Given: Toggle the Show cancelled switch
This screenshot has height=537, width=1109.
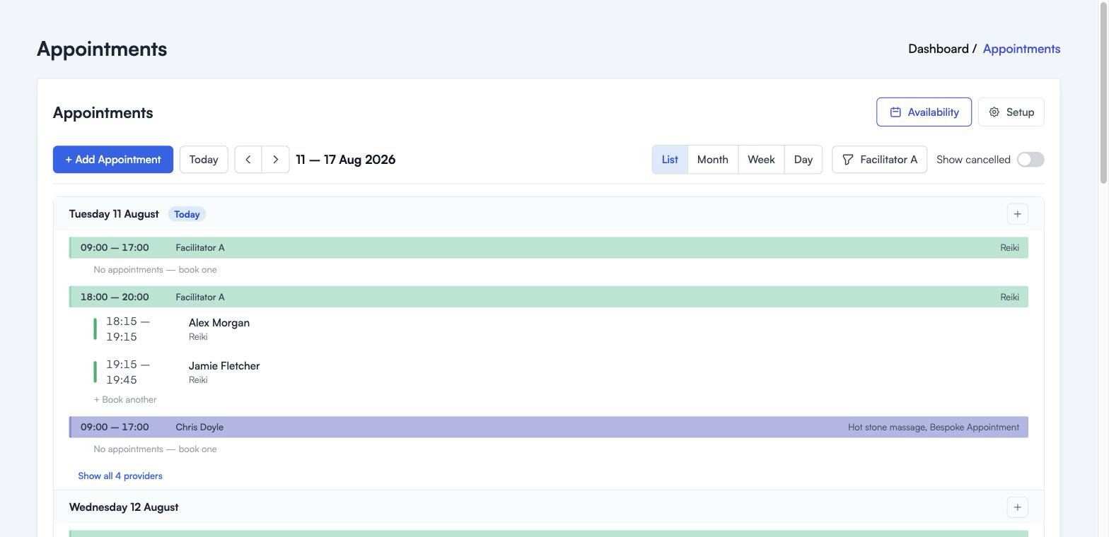Looking at the screenshot, I should (x=1030, y=160).
